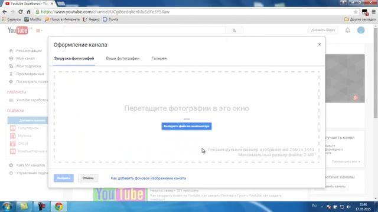Open Другие закладки folder

point(360,19)
